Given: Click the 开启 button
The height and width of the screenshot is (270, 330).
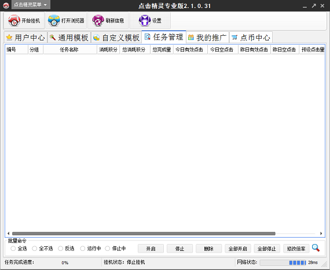Looking at the screenshot, I should coord(151,249).
